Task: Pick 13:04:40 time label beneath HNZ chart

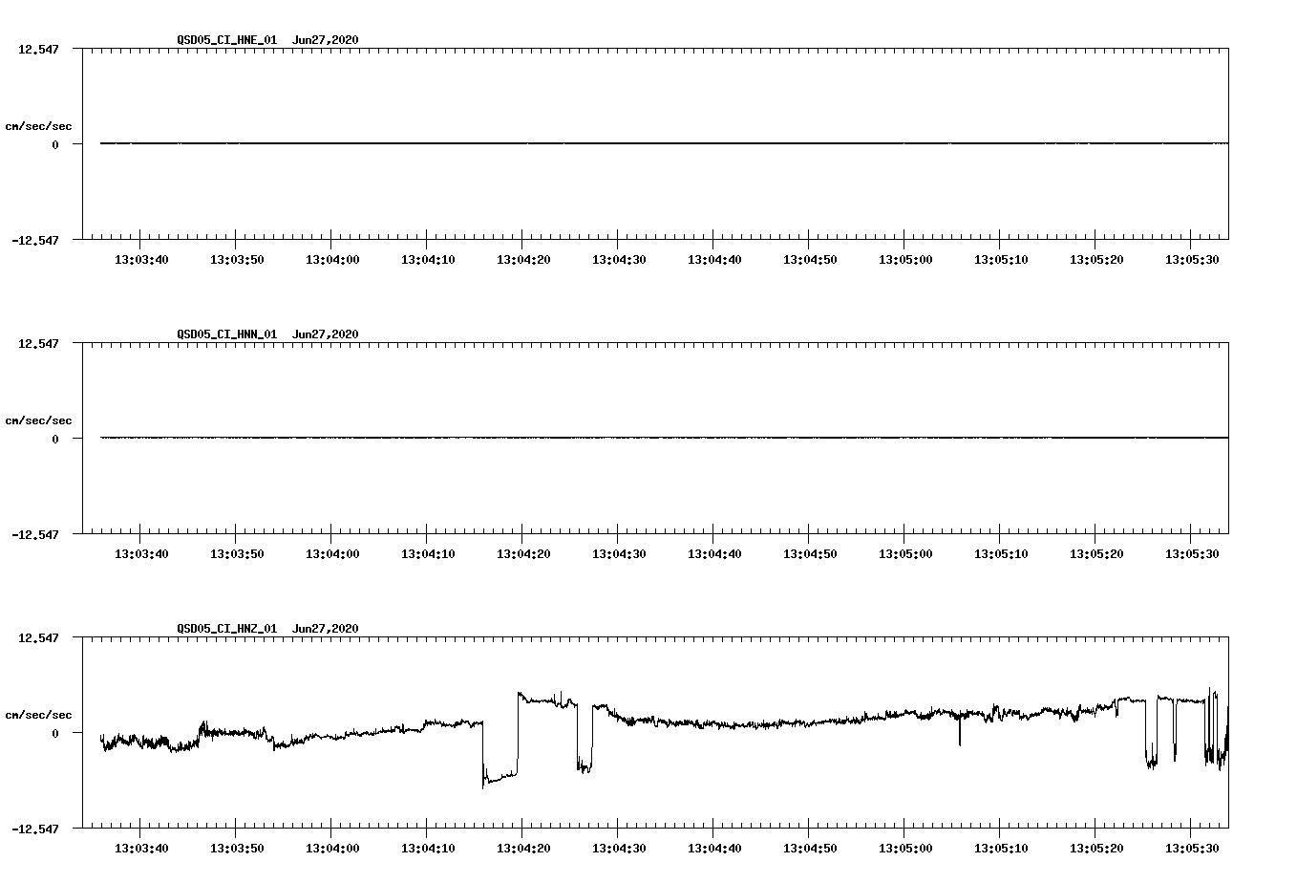Action: pos(714,848)
